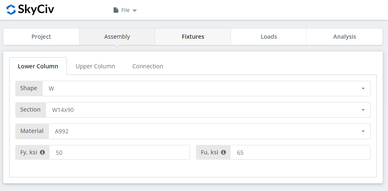The height and width of the screenshot is (191, 388).
Task: Switch to the Project tab
Action: click(41, 37)
